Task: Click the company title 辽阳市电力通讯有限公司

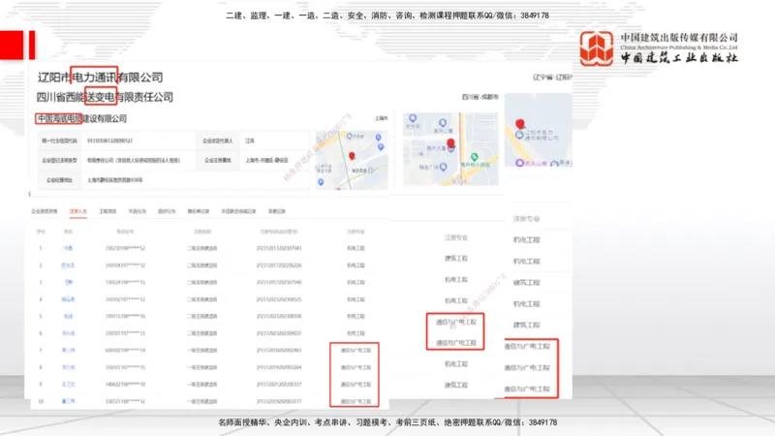Action: 101,78
